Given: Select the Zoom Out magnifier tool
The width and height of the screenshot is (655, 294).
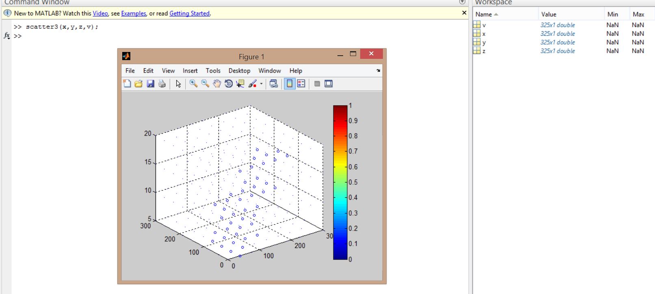Looking at the screenshot, I should click(205, 84).
